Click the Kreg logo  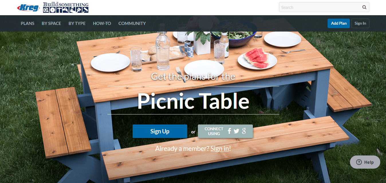(x=28, y=7)
